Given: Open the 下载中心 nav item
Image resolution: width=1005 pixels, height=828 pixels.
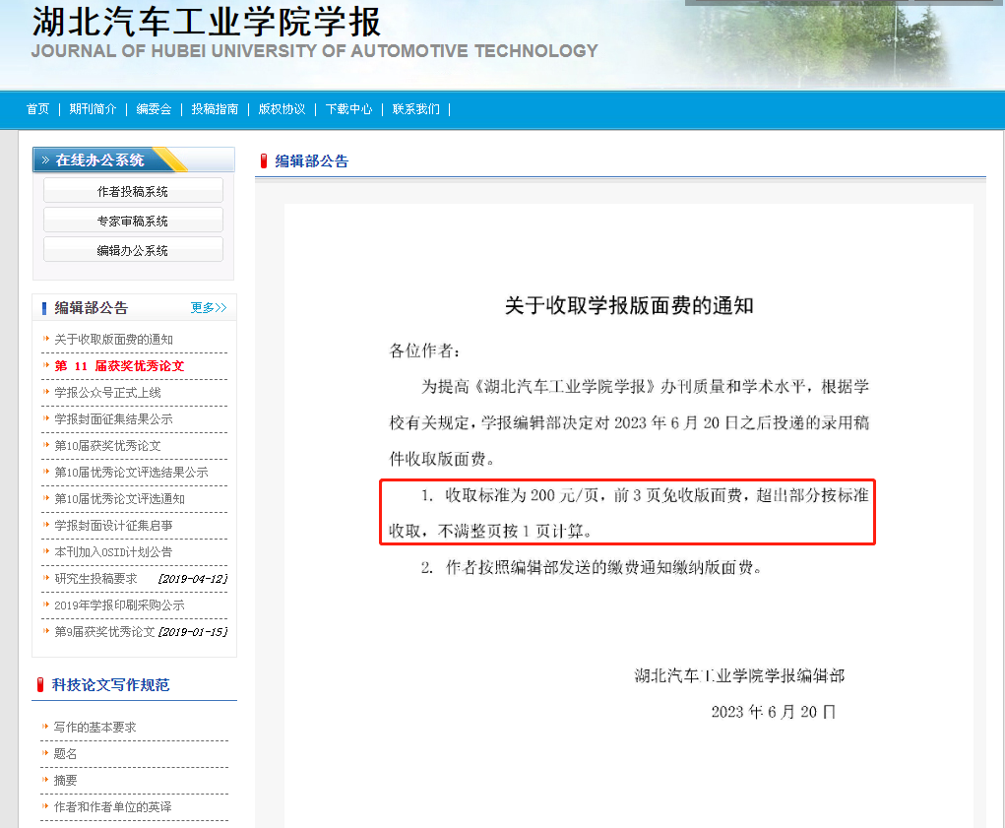Looking at the screenshot, I should pyautogui.click(x=348, y=109).
